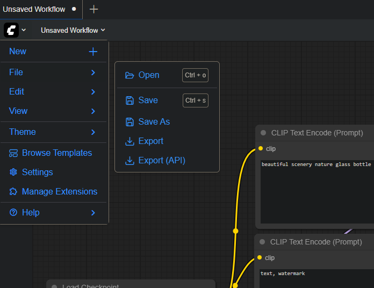Click the Help question mark icon

tap(13, 213)
